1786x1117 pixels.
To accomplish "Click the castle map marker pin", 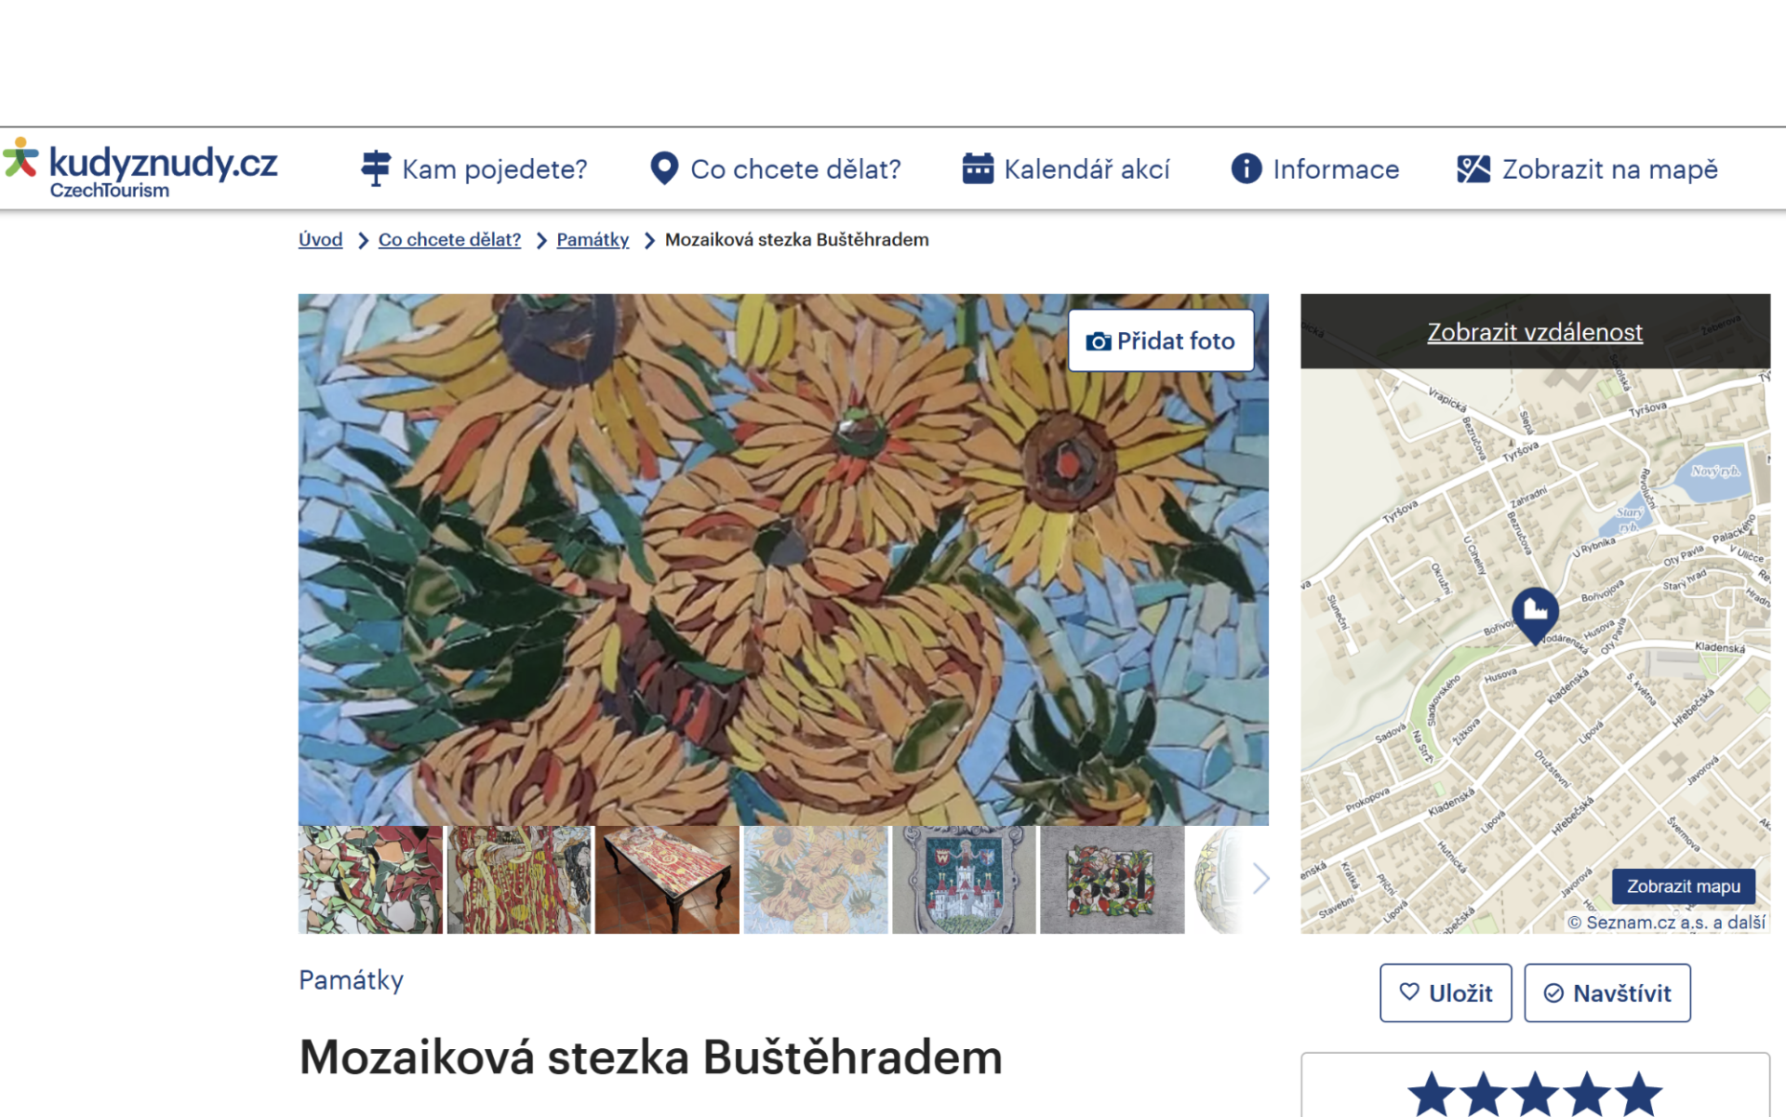I will coord(1535,615).
